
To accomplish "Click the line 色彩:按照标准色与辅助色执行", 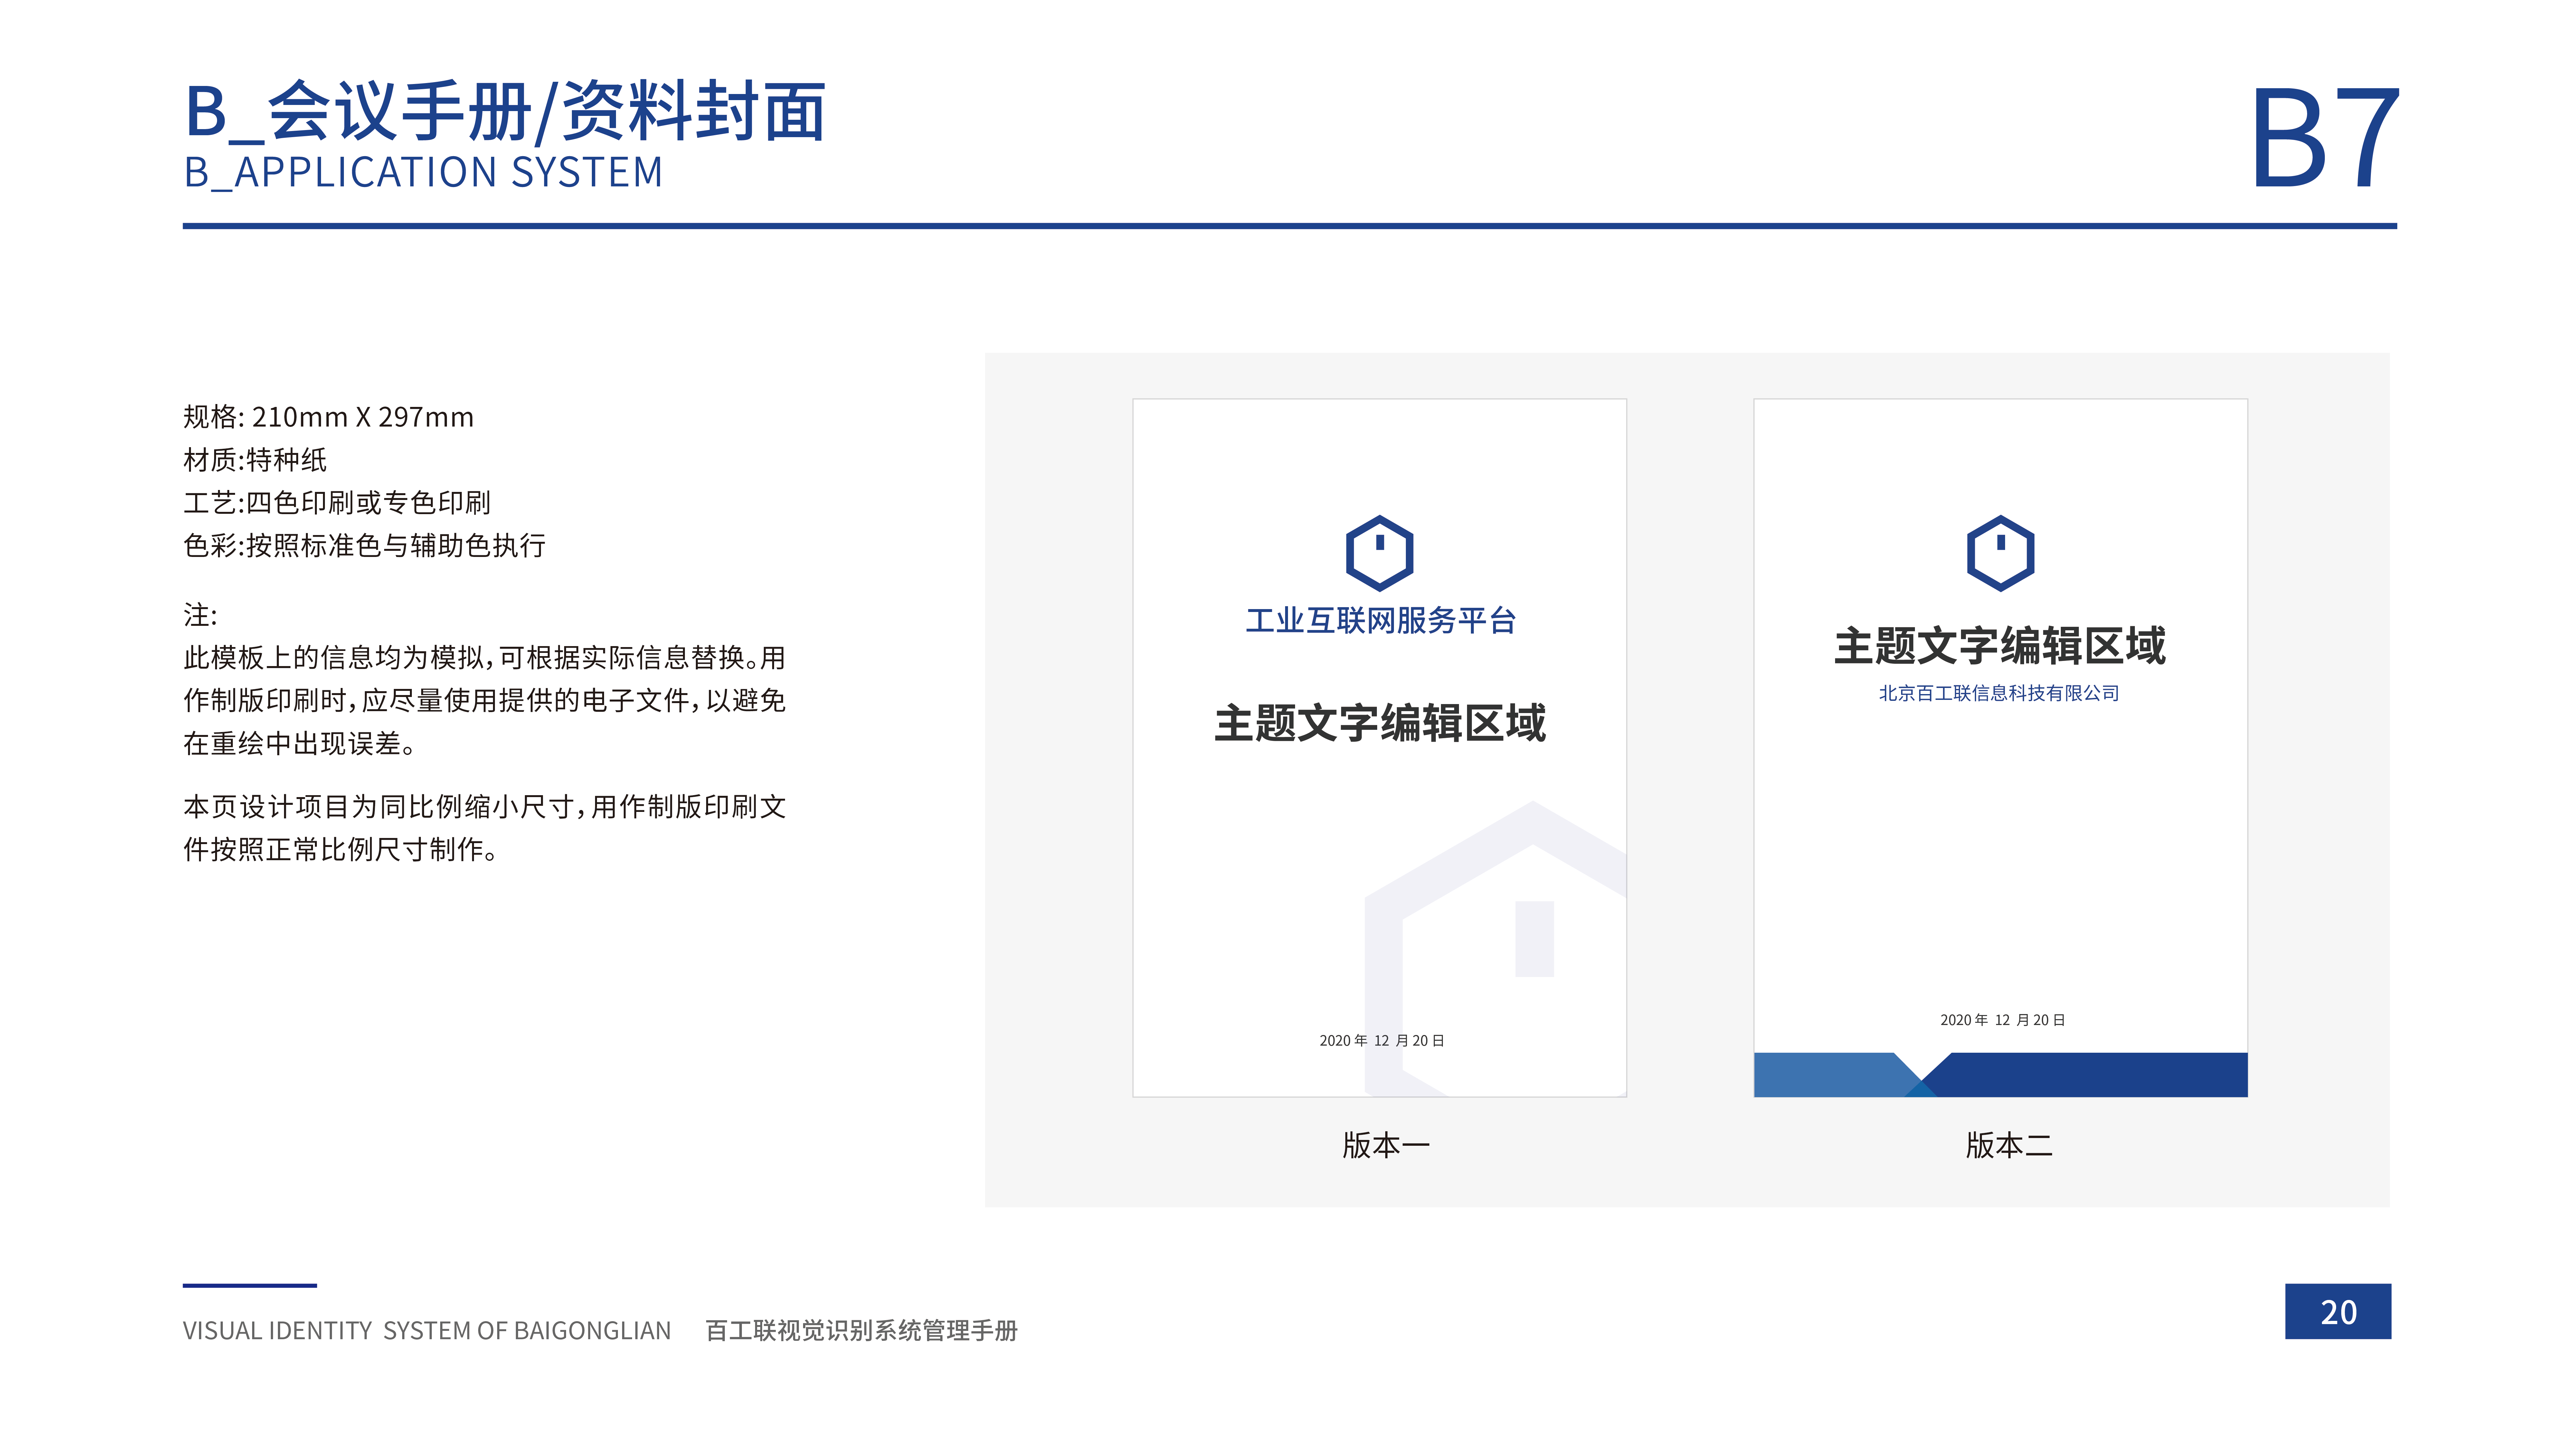I will pos(364,546).
